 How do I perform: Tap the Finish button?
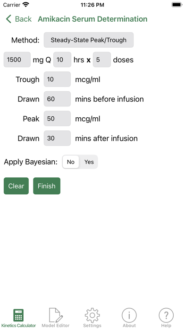point(47,186)
